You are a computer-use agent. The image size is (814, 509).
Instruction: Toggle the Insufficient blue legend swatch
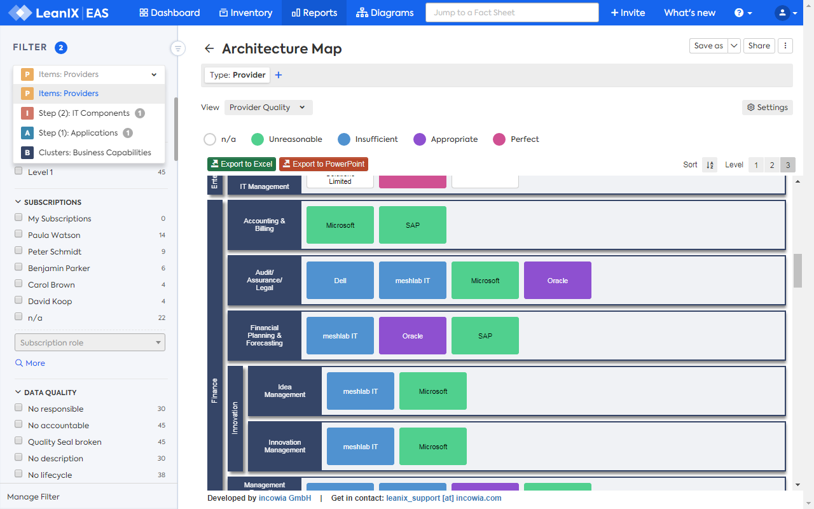[344, 139]
